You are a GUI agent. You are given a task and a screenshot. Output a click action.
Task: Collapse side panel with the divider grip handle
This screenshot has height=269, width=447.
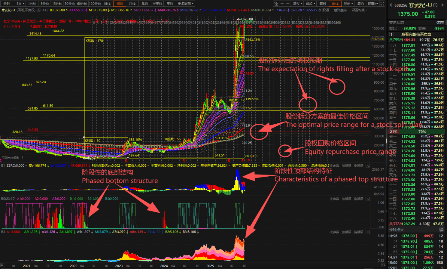(387, 141)
